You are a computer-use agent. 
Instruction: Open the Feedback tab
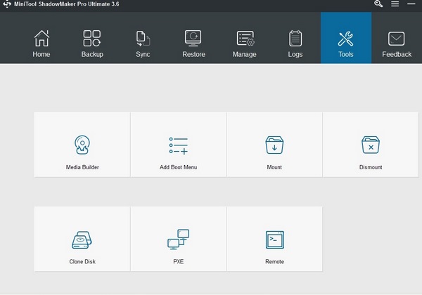tap(397, 44)
